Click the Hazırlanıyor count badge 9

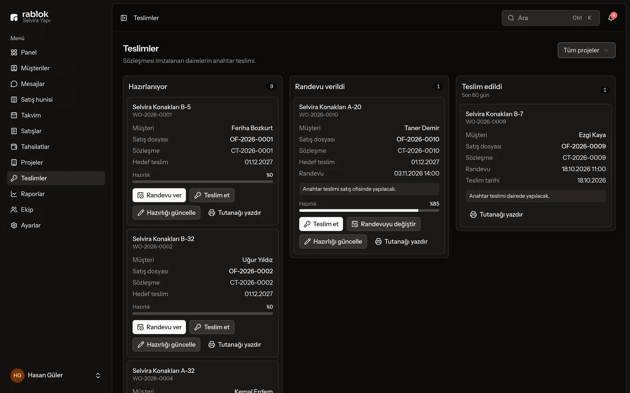point(271,86)
